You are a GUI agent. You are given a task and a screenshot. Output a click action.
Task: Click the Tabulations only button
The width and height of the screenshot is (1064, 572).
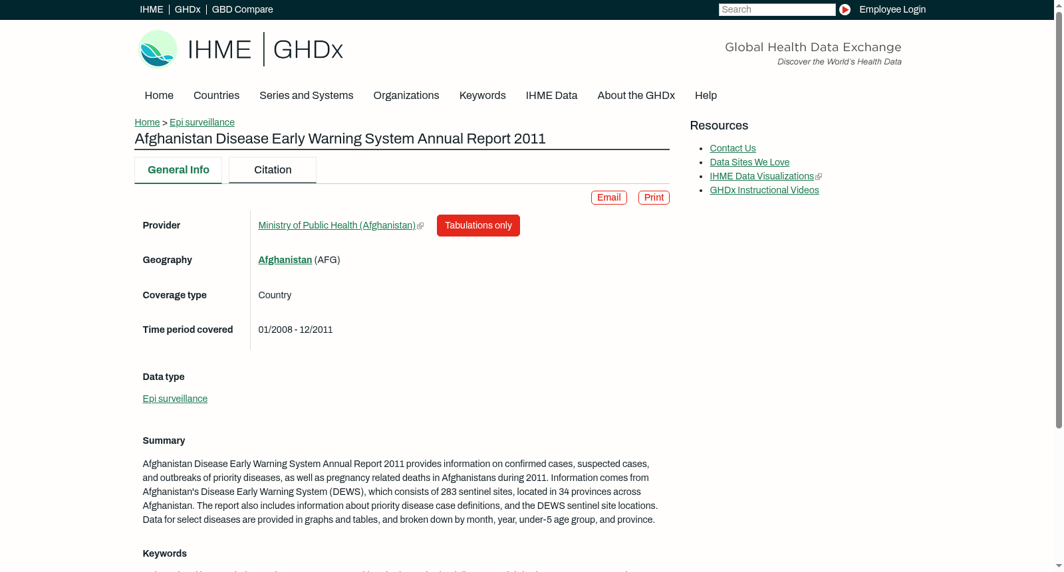478,225
